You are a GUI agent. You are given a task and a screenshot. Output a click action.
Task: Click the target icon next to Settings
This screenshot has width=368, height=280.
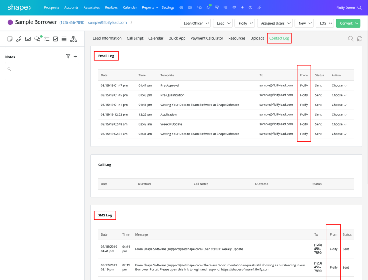click(x=181, y=7)
